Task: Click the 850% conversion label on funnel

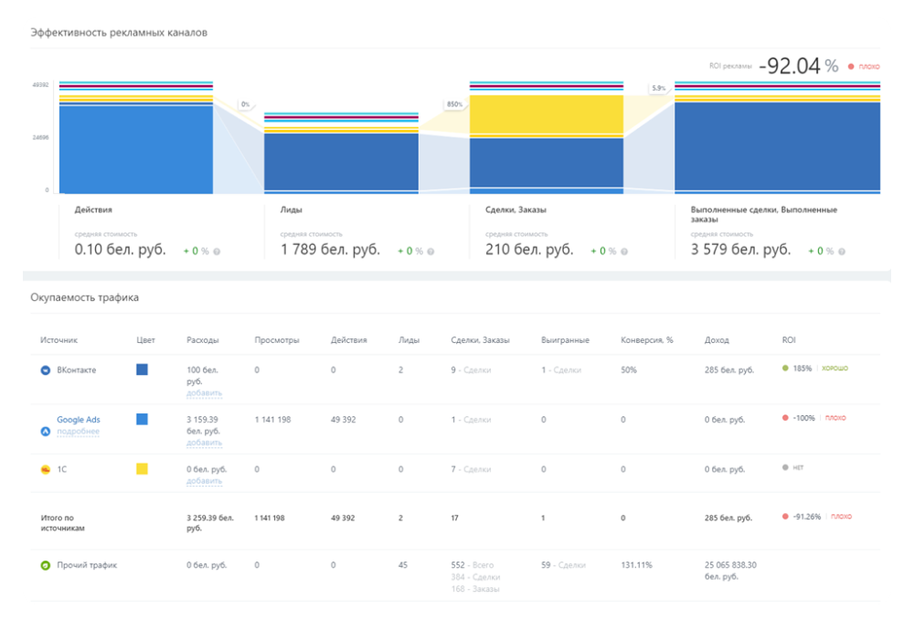Action: tap(454, 104)
